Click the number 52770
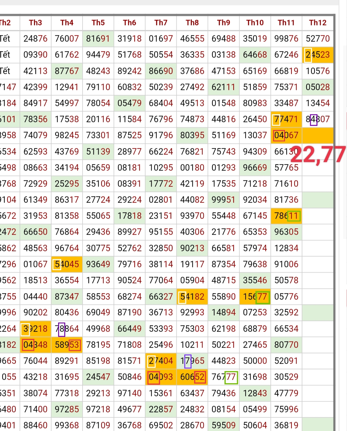The image size is (347, 431). 318,39
